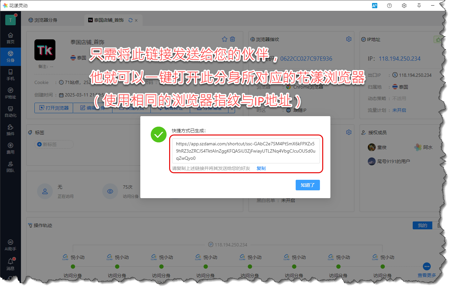
Task: Open the 手机 phone sidebar section
Action: click(x=10, y=75)
